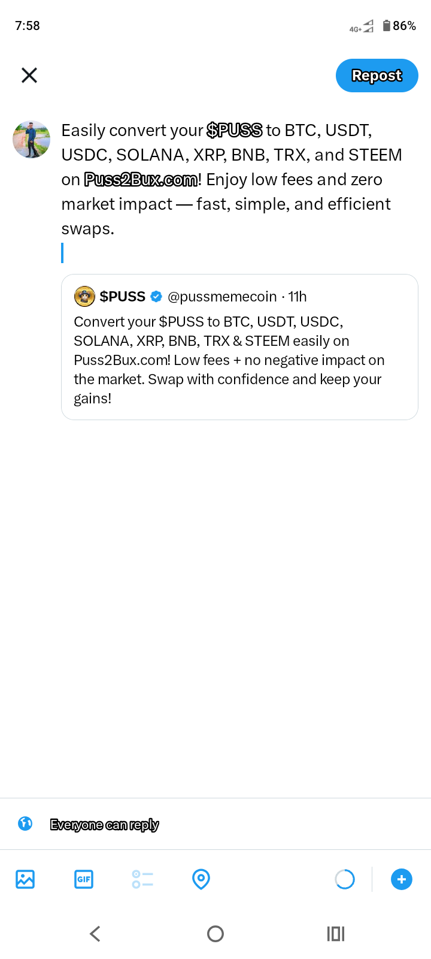This screenshot has height=959, width=431.
Task: Tap the verified badge next to $PUSS
Action: [x=156, y=296]
